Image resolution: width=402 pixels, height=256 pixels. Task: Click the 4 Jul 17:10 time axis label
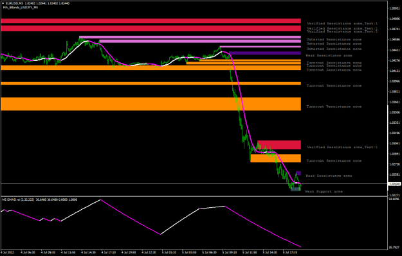coord(109,252)
